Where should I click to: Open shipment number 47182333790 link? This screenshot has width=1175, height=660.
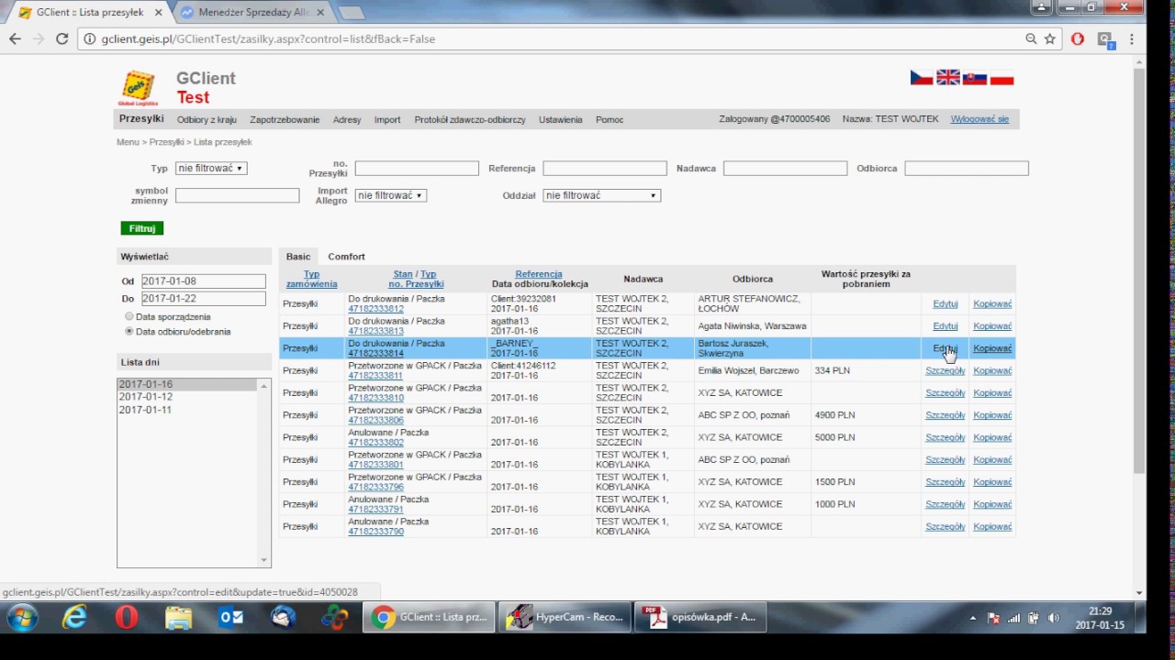coord(375,532)
